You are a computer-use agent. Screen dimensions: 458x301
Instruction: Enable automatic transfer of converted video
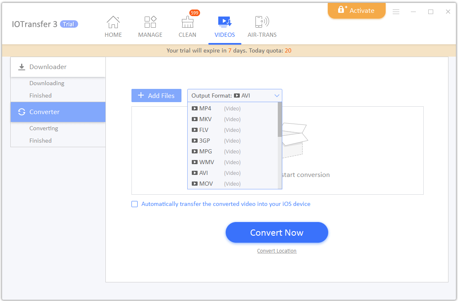point(134,204)
